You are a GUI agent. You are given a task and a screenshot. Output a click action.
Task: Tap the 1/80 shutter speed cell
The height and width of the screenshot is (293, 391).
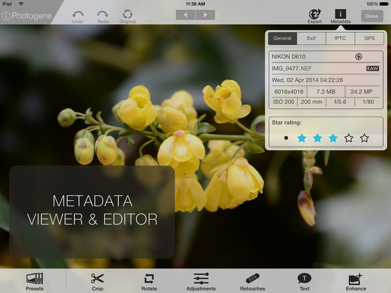pos(368,102)
